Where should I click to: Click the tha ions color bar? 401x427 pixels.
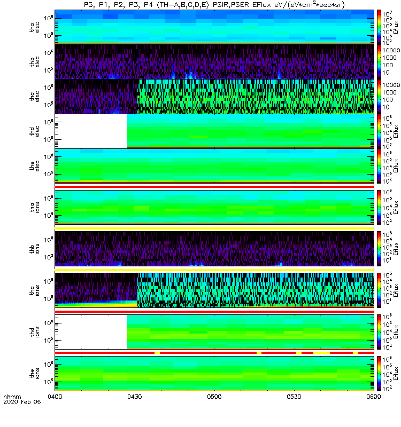pos(379,208)
